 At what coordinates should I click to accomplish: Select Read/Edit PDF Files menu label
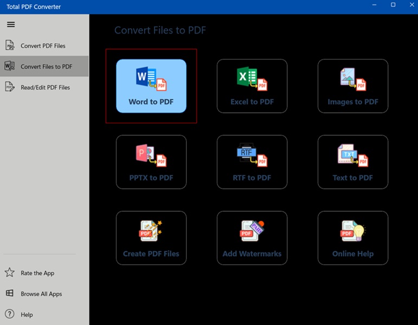46,87
